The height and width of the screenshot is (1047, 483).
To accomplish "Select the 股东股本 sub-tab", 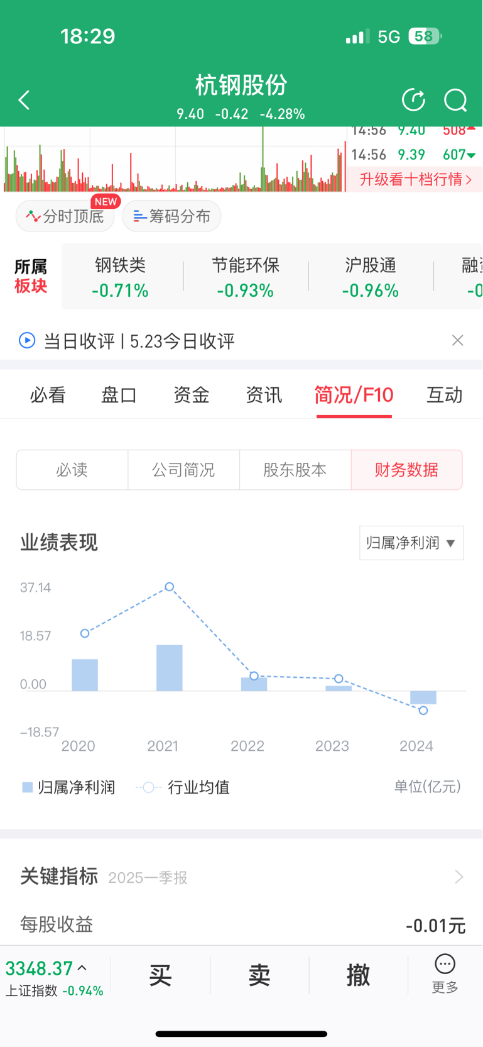I will pyautogui.click(x=295, y=470).
